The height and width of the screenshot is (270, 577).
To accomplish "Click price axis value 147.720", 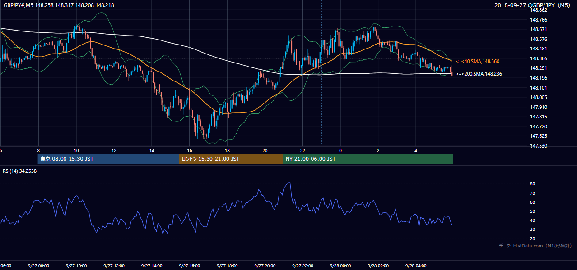I will [538, 126].
